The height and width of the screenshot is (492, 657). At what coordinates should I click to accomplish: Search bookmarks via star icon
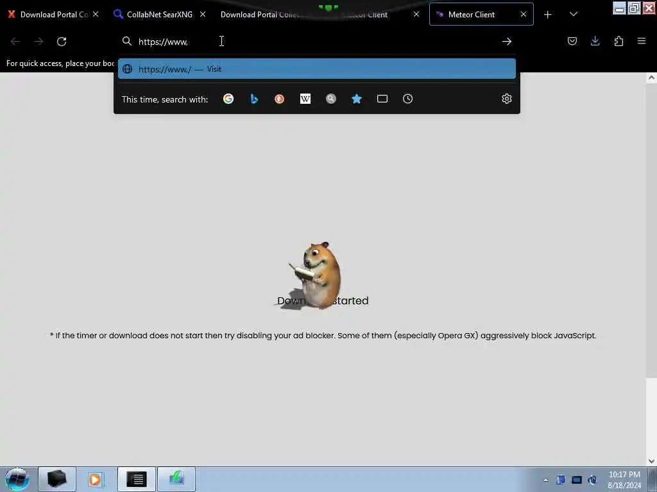[357, 99]
